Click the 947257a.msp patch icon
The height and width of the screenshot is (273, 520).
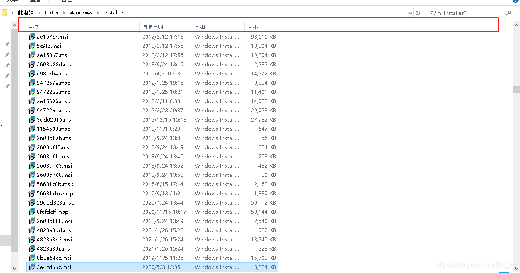click(32, 83)
